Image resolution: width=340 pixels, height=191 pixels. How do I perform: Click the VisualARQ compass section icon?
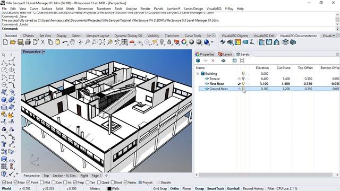click(223, 42)
